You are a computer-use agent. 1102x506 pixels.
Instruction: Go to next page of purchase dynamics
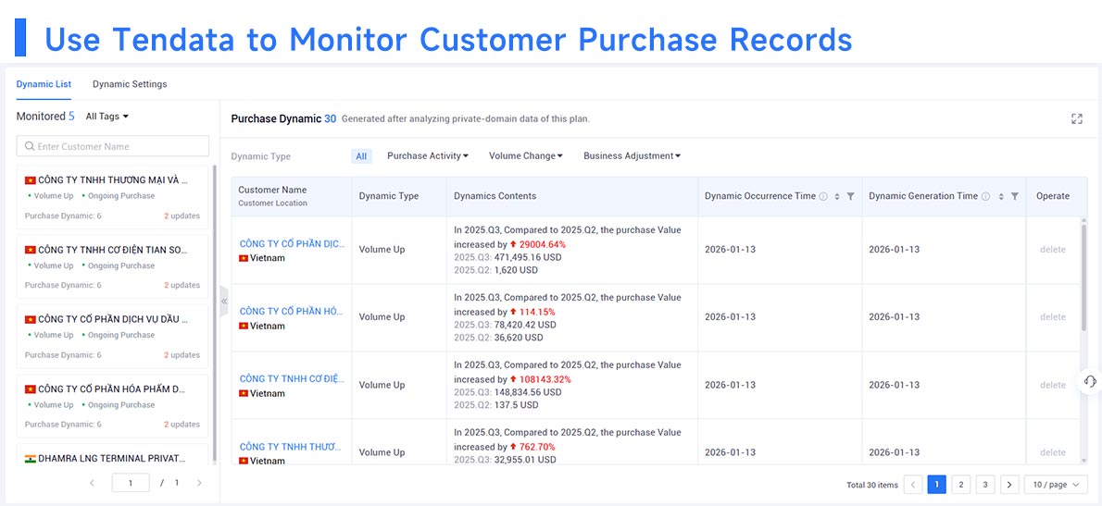click(x=1010, y=484)
